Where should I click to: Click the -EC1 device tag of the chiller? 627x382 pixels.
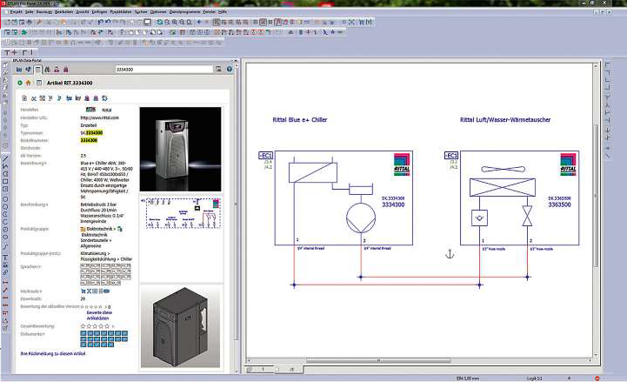[265, 155]
